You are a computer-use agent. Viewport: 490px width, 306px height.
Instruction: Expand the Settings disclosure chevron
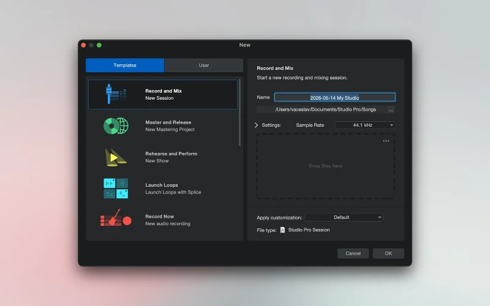pyautogui.click(x=256, y=125)
